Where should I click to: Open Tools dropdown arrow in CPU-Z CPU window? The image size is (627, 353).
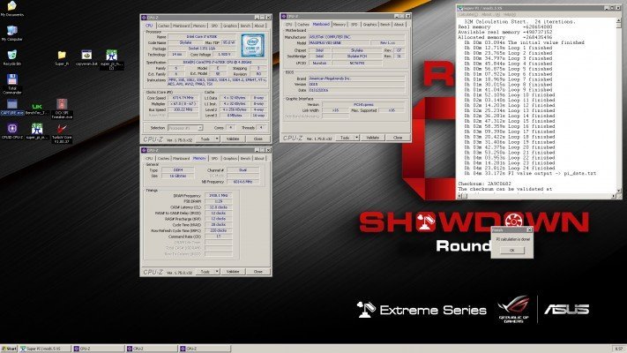[x=217, y=139]
